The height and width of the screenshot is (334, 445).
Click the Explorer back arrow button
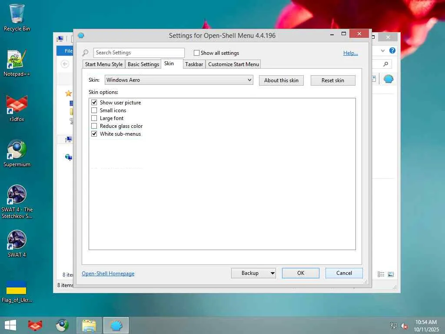65,64
